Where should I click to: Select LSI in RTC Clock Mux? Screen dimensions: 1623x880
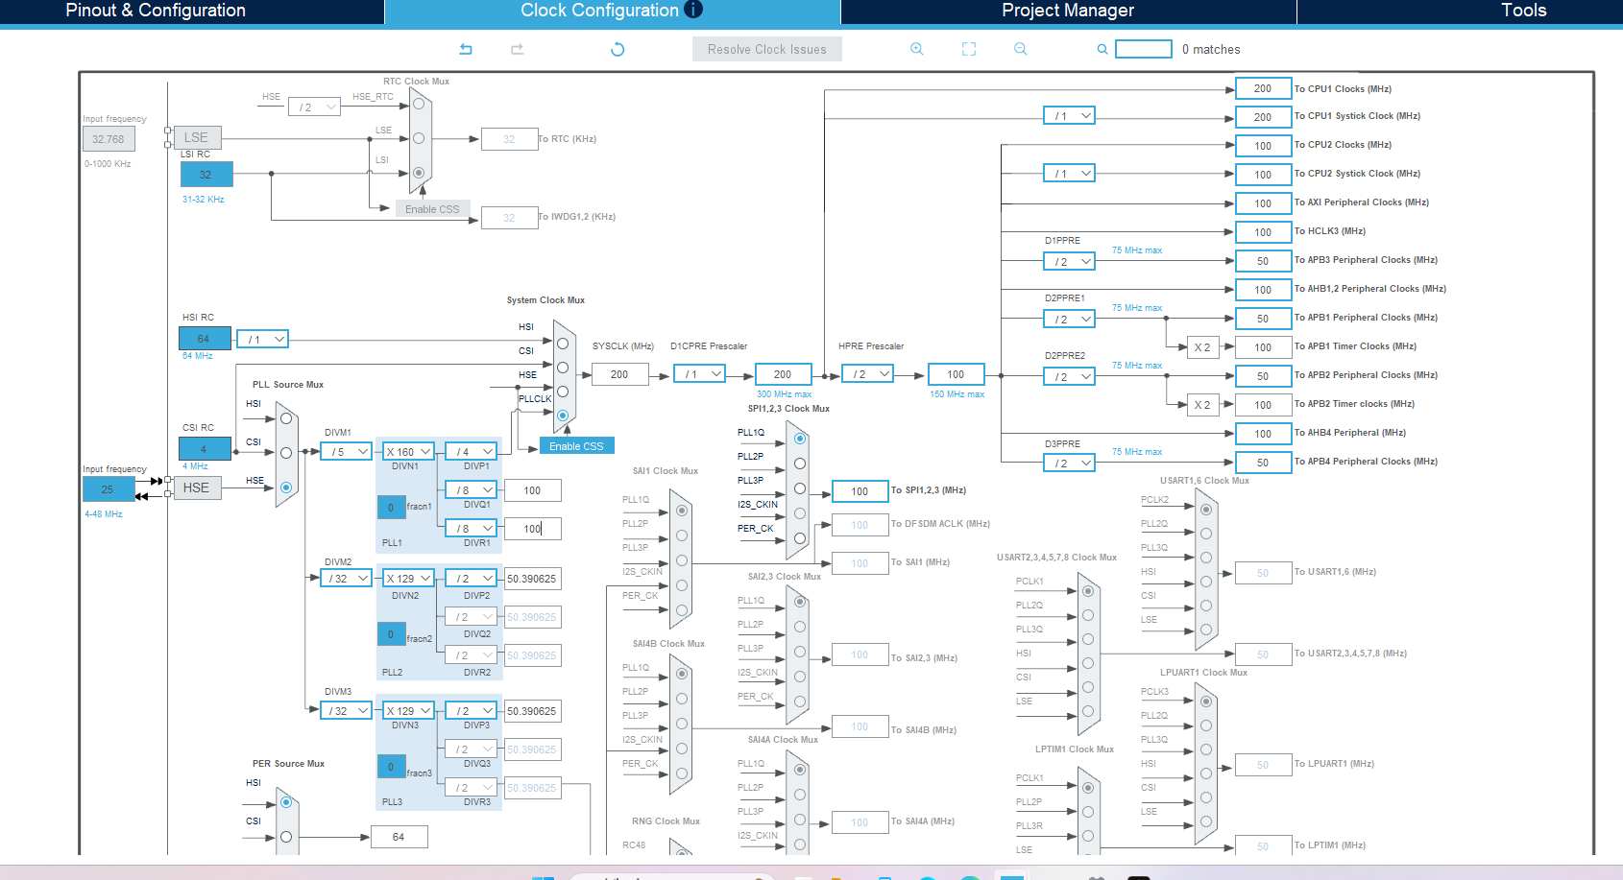tap(419, 173)
